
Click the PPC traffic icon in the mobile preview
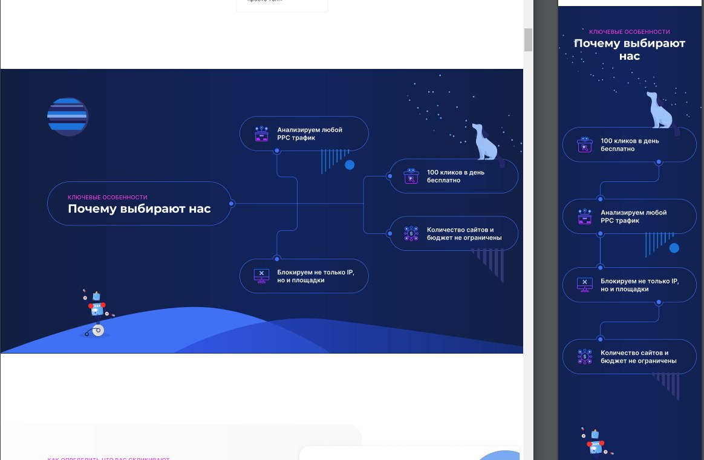pos(585,216)
